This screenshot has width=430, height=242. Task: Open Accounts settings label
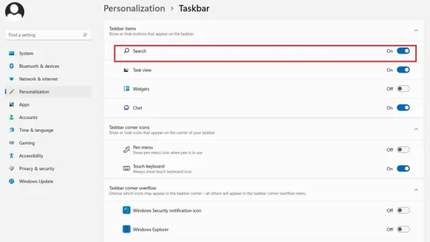click(28, 118)
